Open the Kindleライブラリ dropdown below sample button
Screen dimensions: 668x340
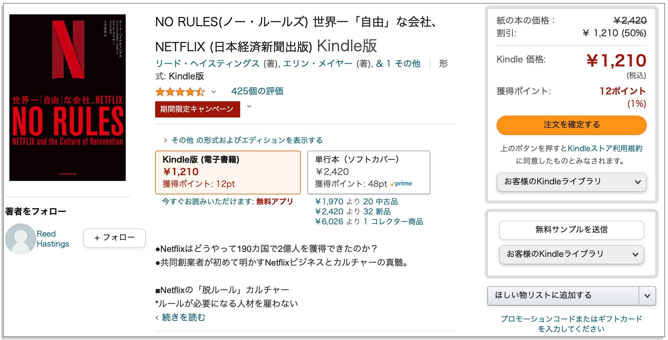[571, 254]
